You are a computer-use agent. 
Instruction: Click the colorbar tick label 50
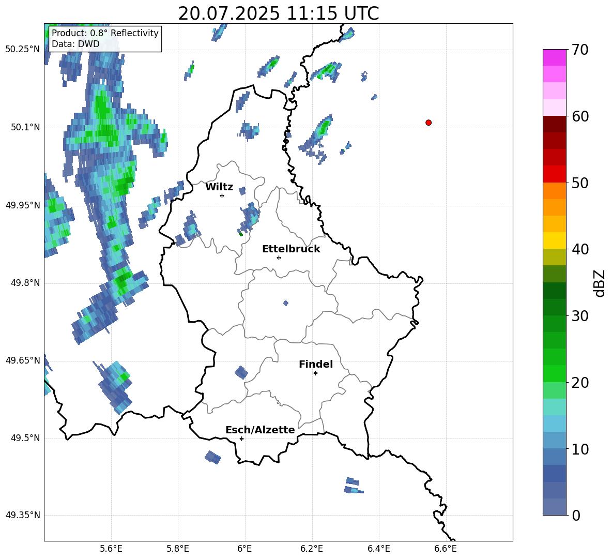click(x=580, y=183)
